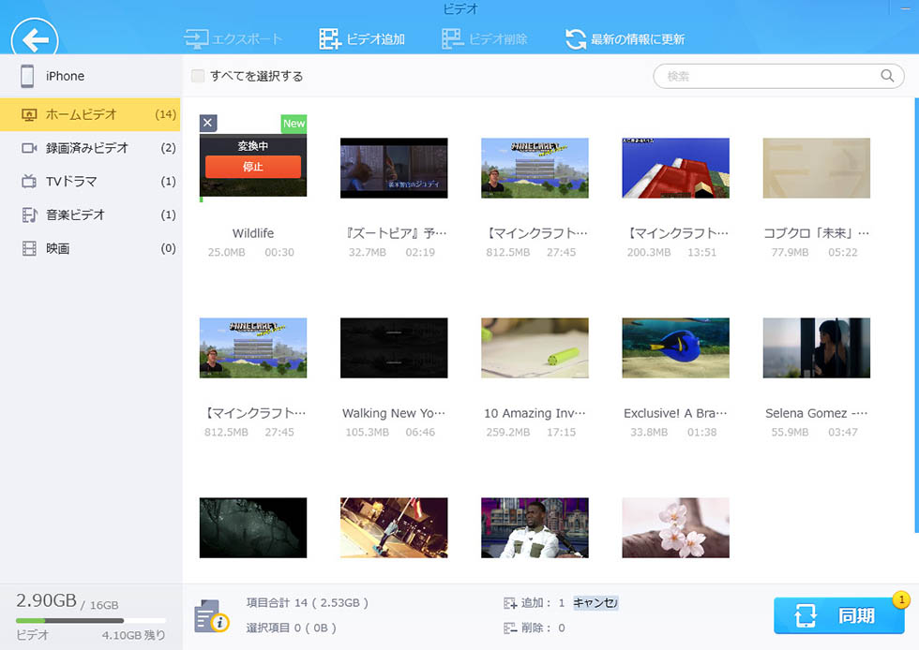Click the ビデオ追加 toolbar label
The width and height of the screenshot is (919, 650).
click(376, 39)
